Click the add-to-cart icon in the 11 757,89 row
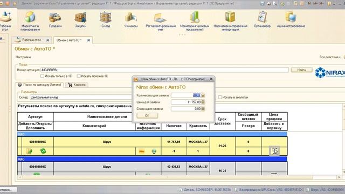The image size is (345, 194). pyautogui.click(x=274, y=151)
